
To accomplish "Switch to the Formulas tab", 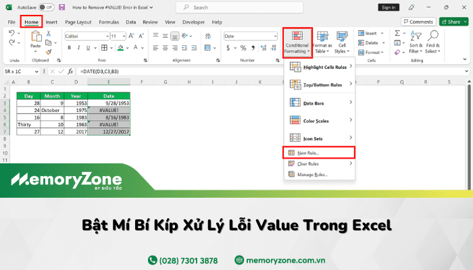I will point(109,22).
